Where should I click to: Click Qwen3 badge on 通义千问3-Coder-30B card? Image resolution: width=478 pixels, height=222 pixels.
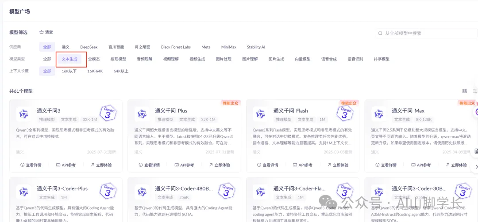463,191
